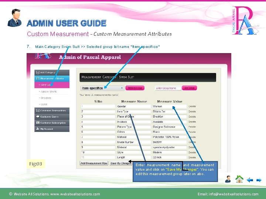266x199 pixels.
Task: Go to next slide with right arrow
Action: click(259, 180)
